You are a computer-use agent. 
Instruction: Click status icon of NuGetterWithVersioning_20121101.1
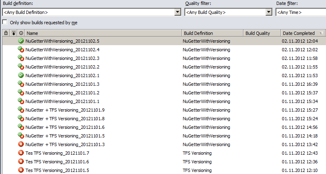(x=21, y=101)
